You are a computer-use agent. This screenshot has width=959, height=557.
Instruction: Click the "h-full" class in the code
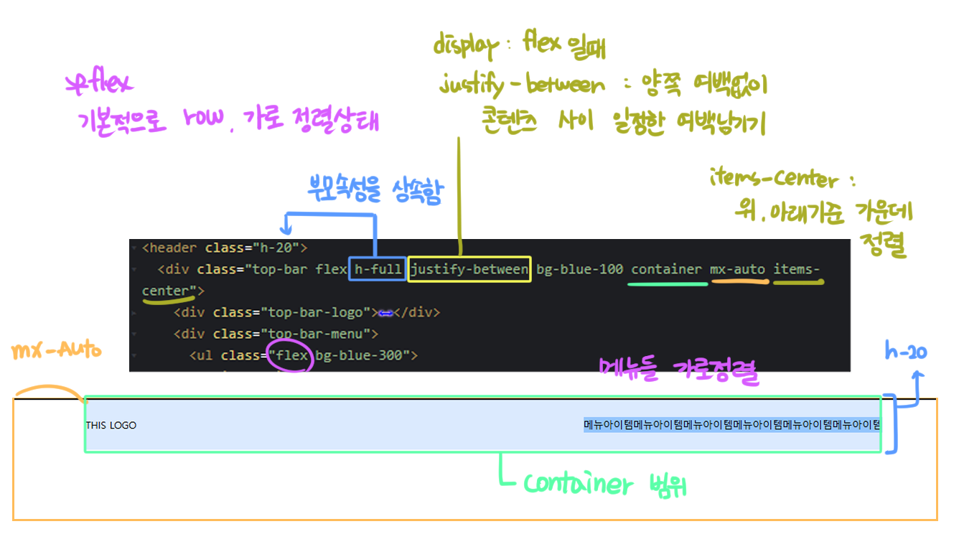click(x=378, y=270)
